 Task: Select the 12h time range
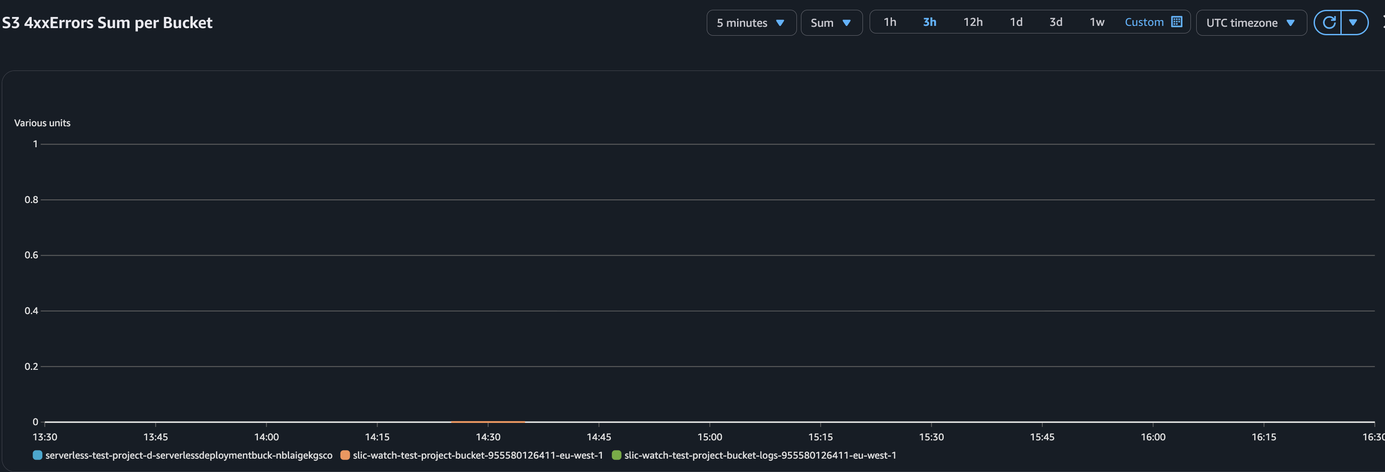tap(973, 22)
